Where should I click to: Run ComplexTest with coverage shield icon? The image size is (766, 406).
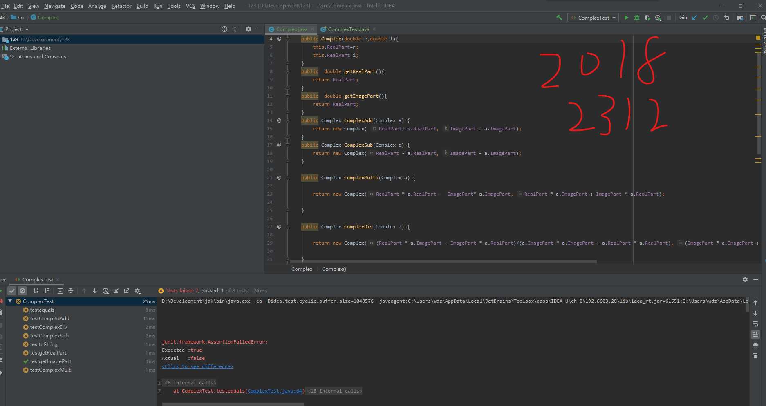(x=647, y=18)
